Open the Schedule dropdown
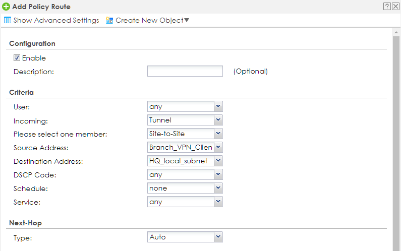This screenshot has width=401, height=251. pyautogui.click(x=185, y=188)
